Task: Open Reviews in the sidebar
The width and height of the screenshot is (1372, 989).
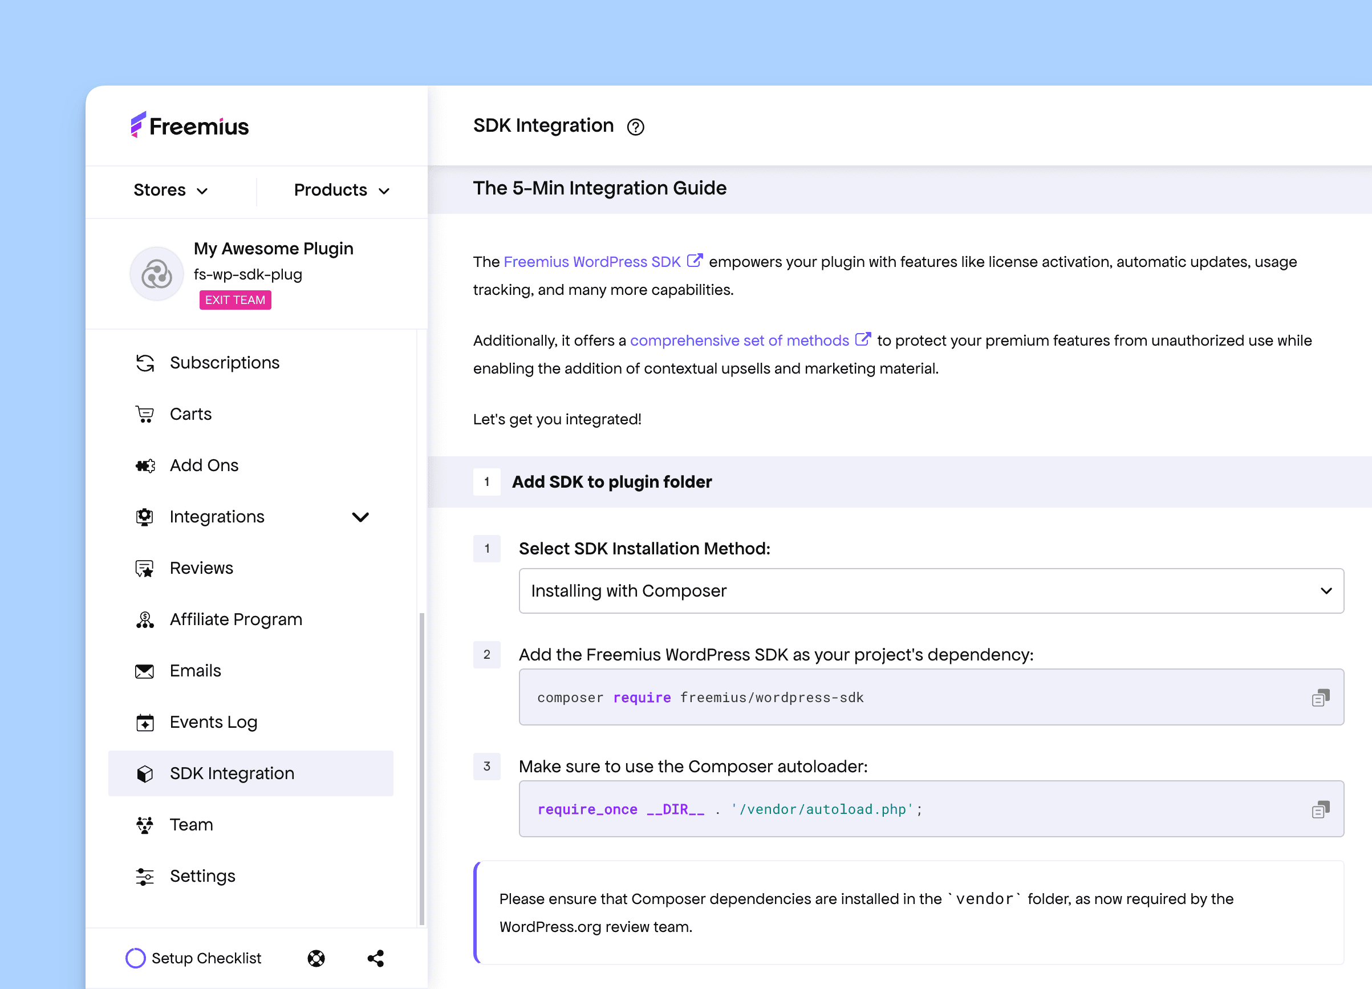Action: [x=250, y=568]
